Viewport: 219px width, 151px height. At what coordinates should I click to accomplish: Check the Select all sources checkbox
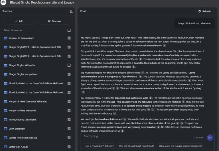(x=69, y=30)
